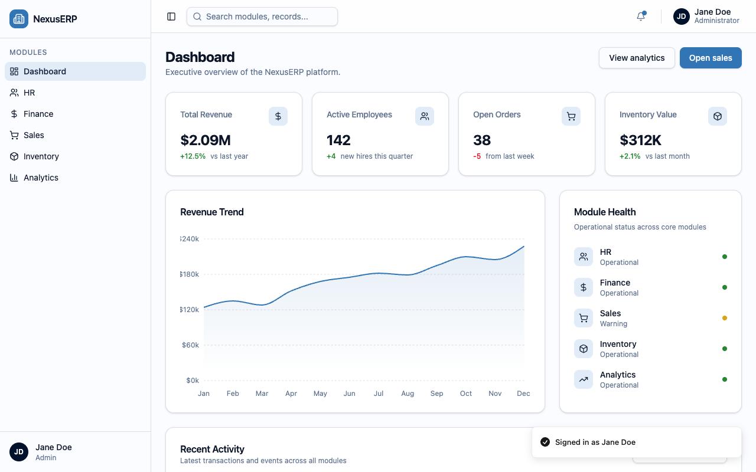This screenshot has height=472, width=756.
Task: Click the HR operational status dot
Action: (725, 257)
